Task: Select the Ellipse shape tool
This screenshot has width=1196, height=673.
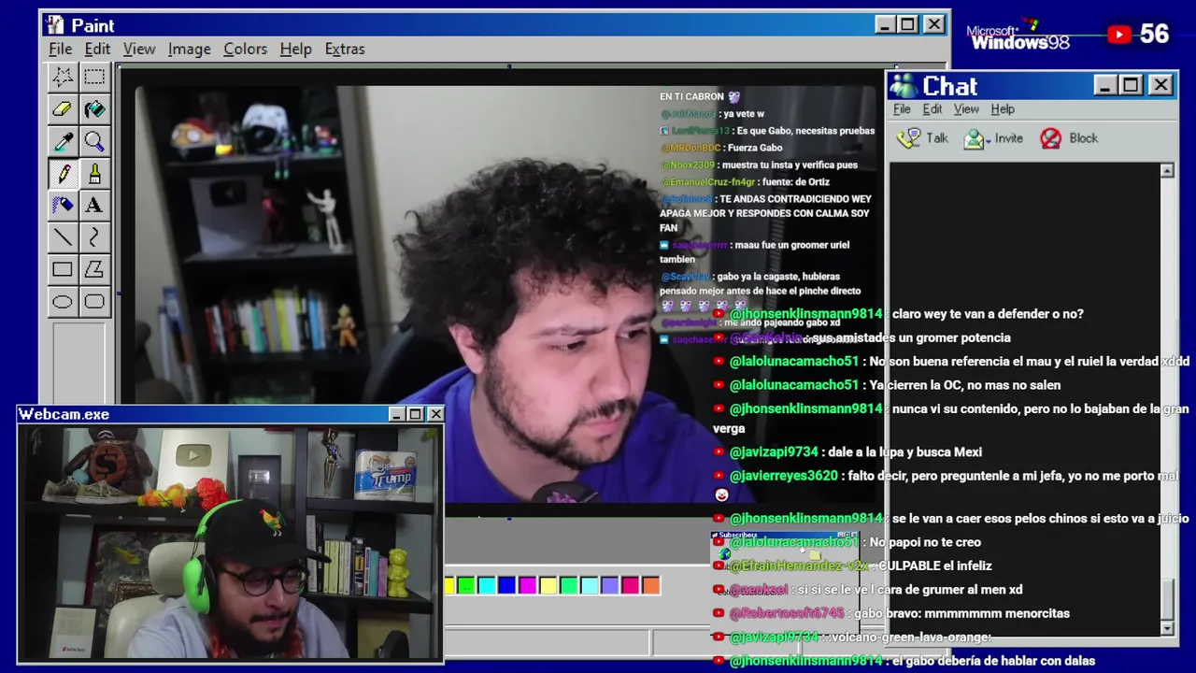Action: click(63, 301)
